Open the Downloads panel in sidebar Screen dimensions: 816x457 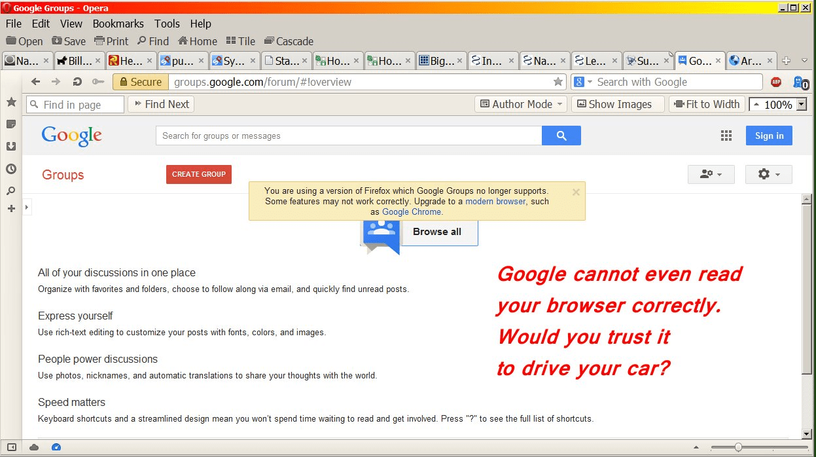click(11, 147)
